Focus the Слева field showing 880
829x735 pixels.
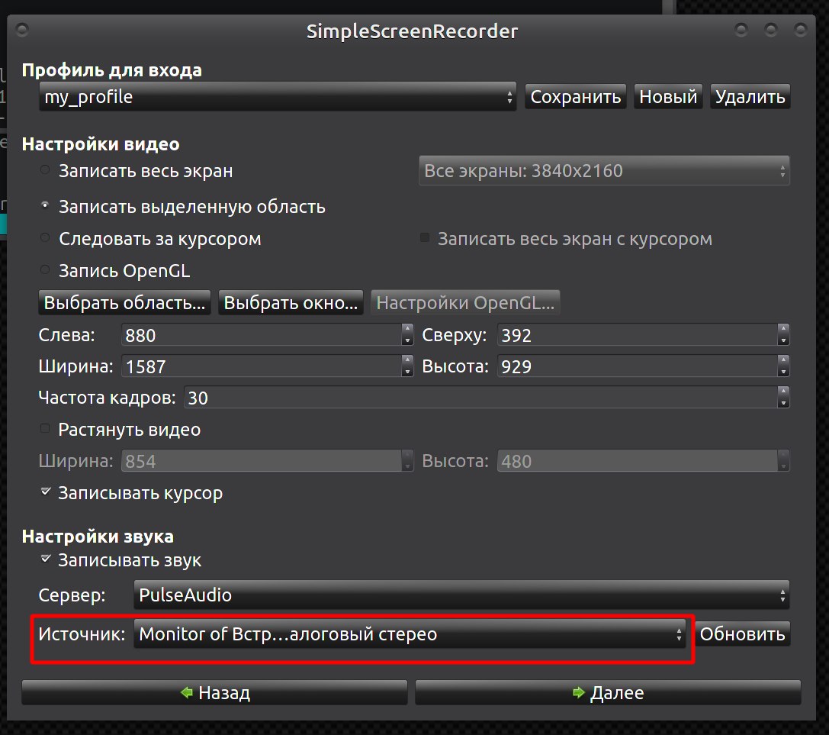pyautogui.click(x=261, y=335)
